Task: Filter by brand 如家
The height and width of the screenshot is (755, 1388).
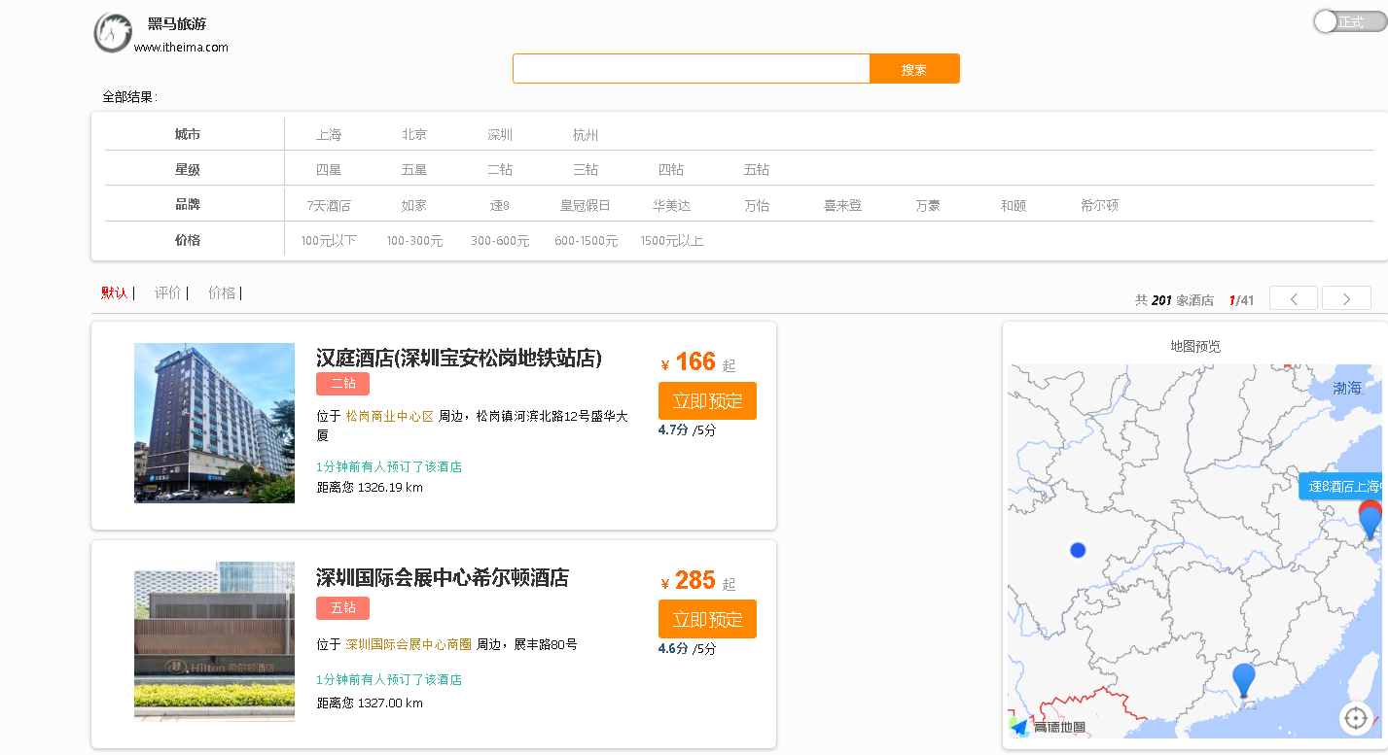Action: (414, 206)
